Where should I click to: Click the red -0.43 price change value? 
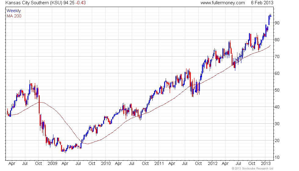point(81,3)
